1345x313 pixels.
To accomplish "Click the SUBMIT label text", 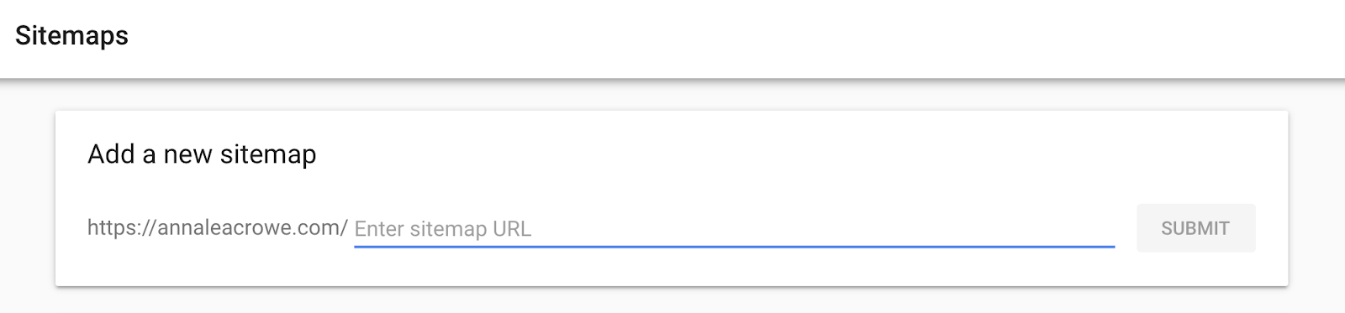I will (1195, 228).
